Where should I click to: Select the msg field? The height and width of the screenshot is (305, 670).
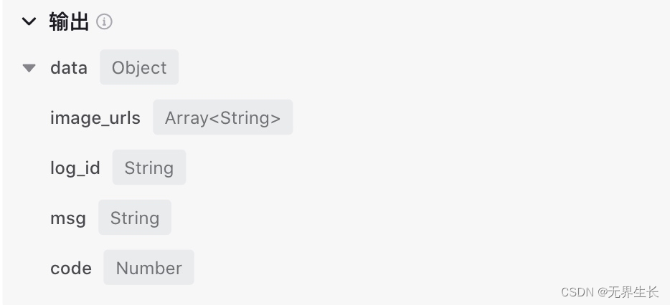[68, 218]
